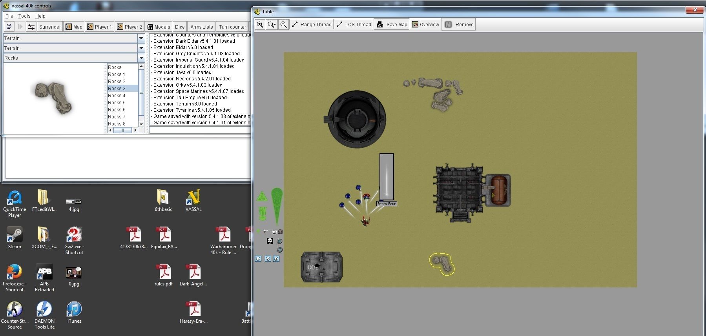
Task: Click the Zoom out magnifier on Table toolbar
Action: point(283,24)
